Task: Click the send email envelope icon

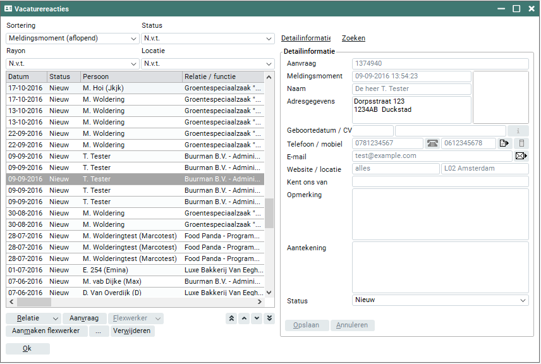Action: [x=521, y=156]
